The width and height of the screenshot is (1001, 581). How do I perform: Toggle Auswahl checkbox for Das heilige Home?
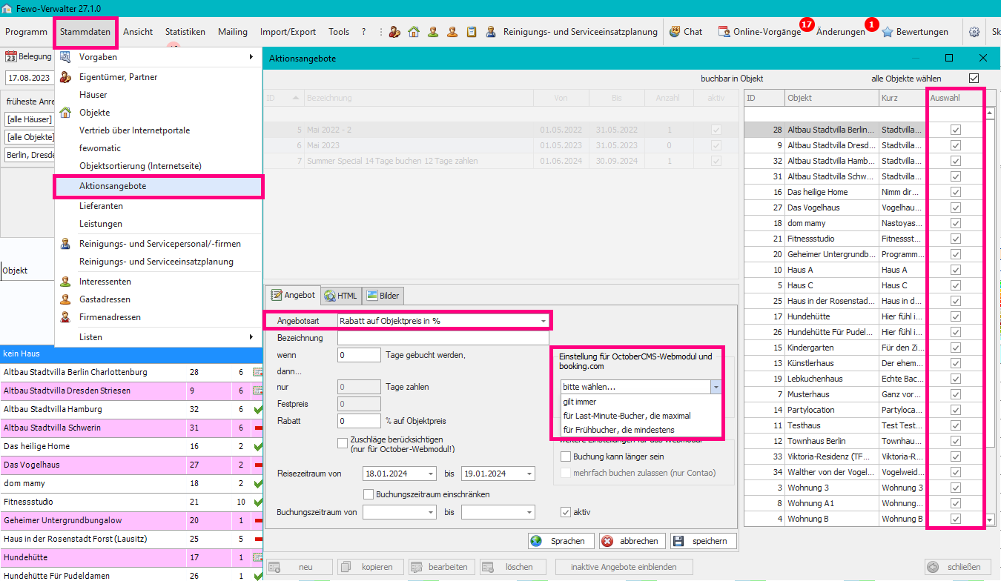pos(956,192)
